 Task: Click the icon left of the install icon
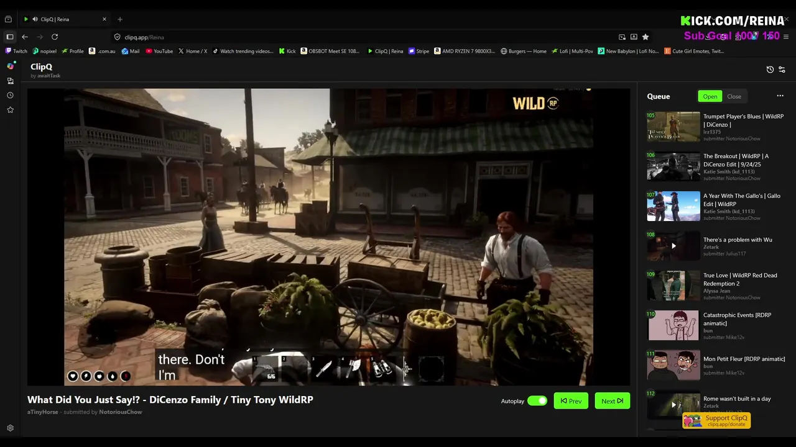(x=622, y=37)
